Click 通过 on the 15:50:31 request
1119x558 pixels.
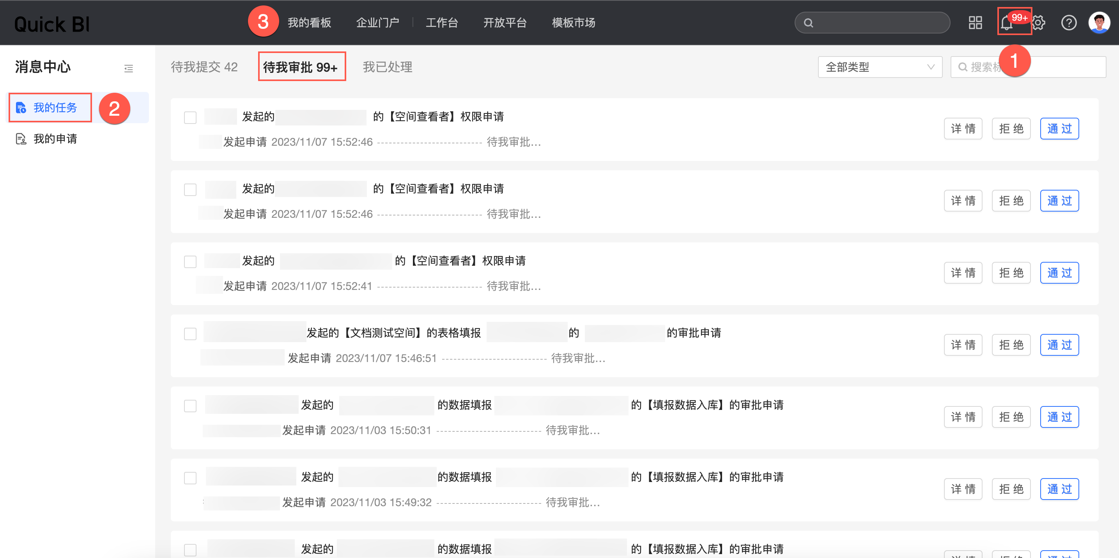1059,417
